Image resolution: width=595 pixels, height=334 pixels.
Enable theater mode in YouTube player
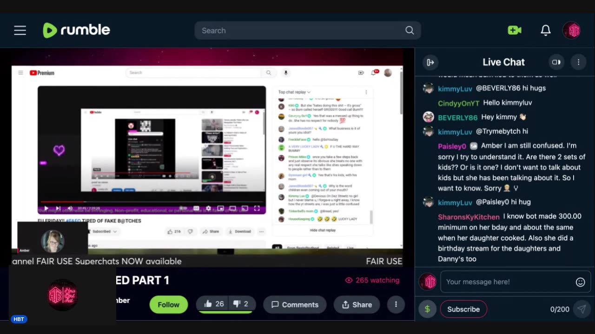tap(232, 209)
